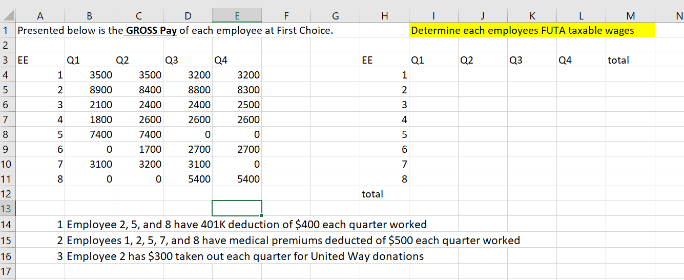Screen dimensions: 684x280
Task: Click the select-all corner triangle
Action: (x=8, y=15)
